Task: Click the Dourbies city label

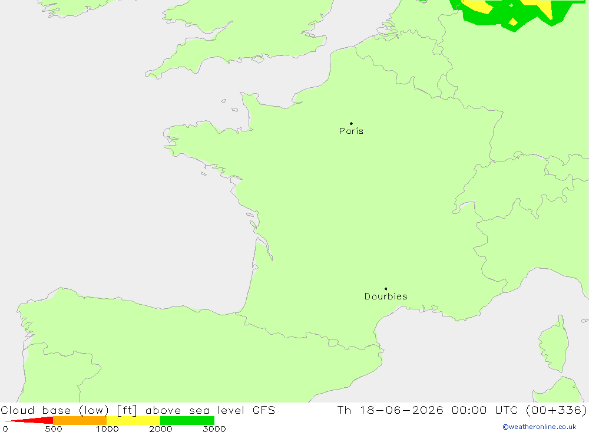Action: (386, 296)
